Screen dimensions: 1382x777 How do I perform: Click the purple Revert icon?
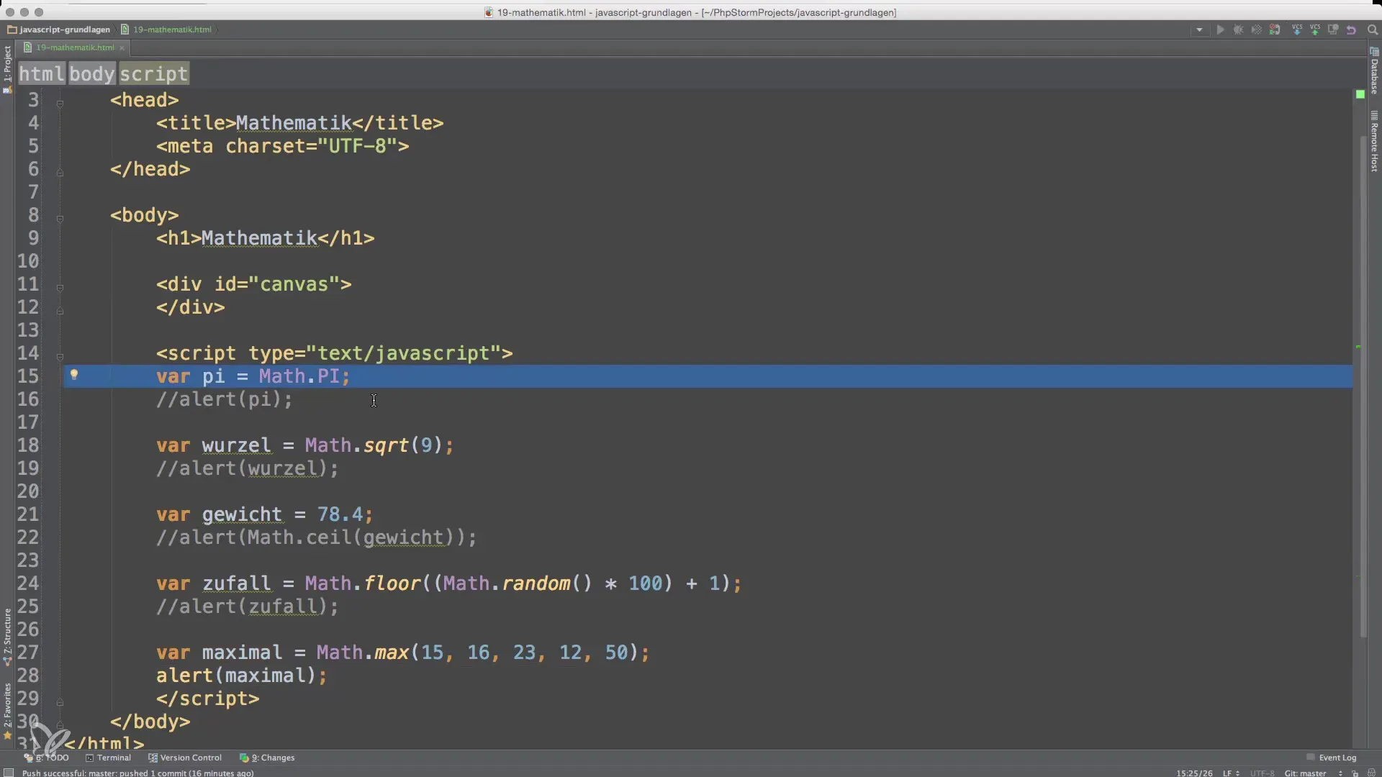tap(1351, 30)
